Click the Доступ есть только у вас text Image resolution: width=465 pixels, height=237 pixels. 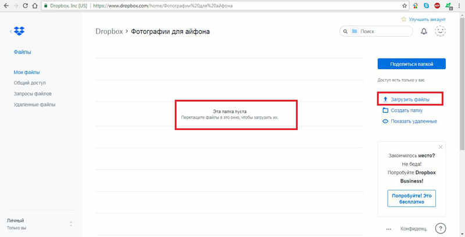tap(401, 80)
